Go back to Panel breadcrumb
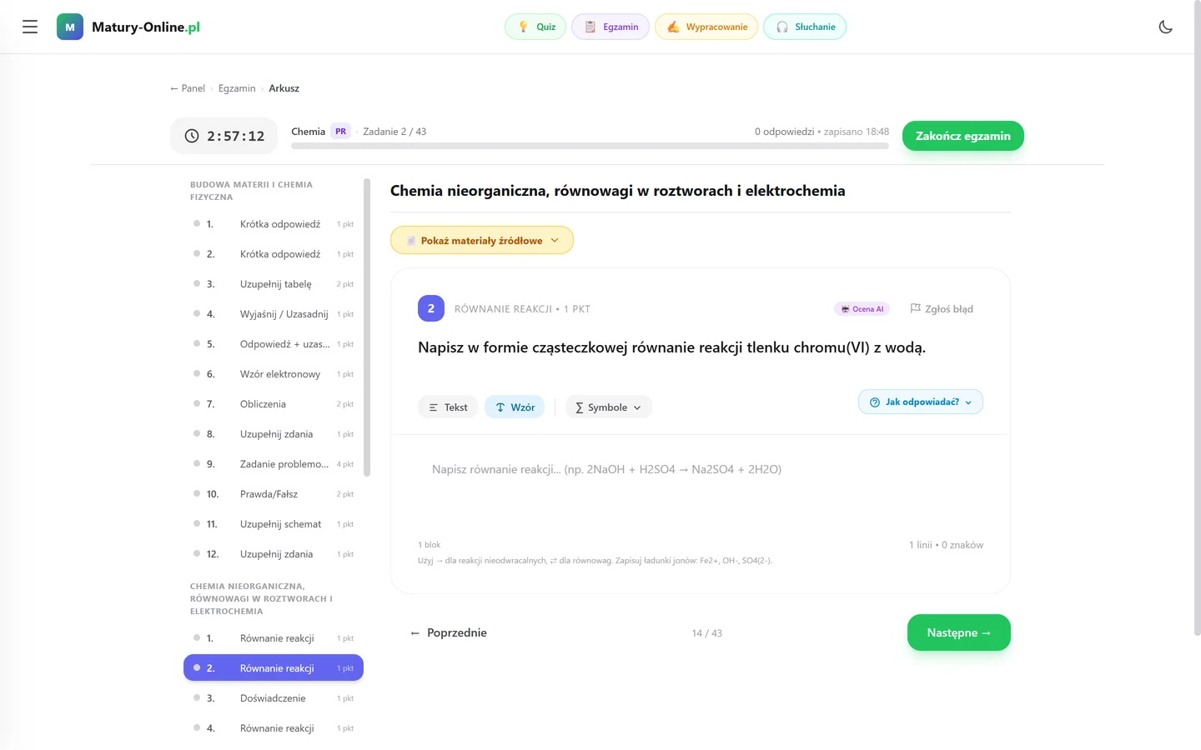The height and width of the screenshot is (750, 1201). [x=188, y=88]
